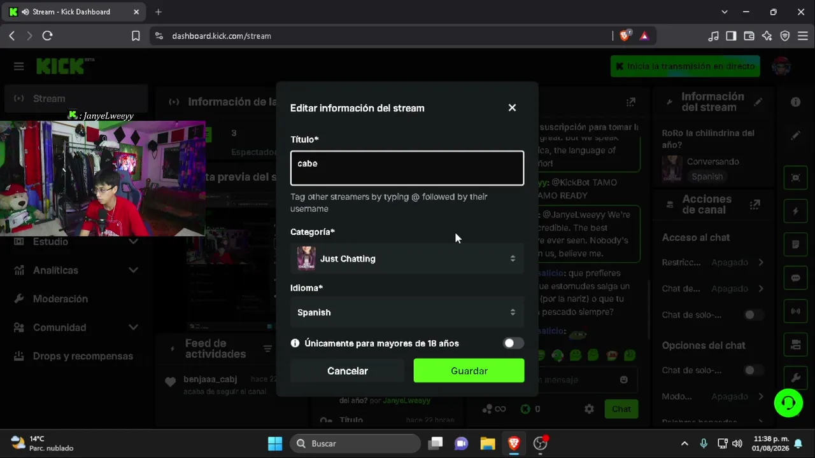Image resolution: width=815 pixels, height=458 pixels.
Task: Click the Título text field
Action: tap(407, 168)
